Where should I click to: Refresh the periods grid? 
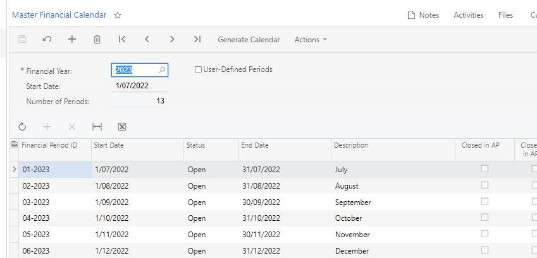point(22,127)
